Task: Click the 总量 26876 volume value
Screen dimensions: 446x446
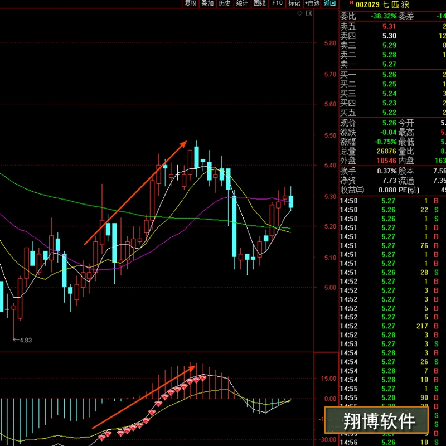Action: click(386, 151)
